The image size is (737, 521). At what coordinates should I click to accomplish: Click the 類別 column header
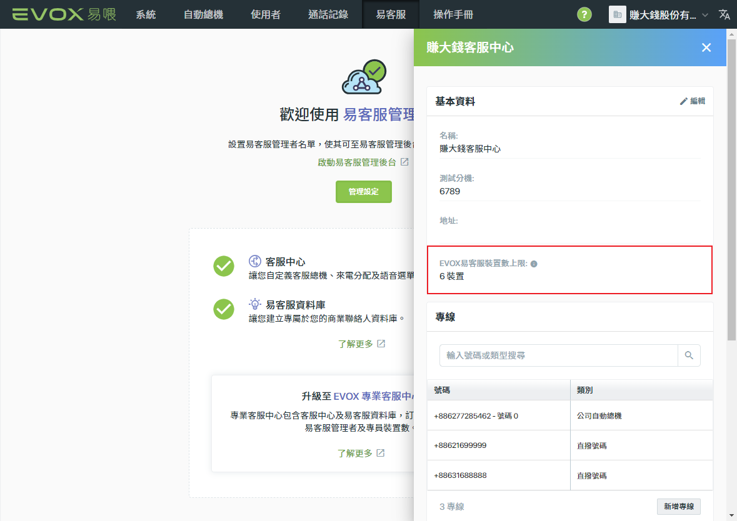click(642, 390)
